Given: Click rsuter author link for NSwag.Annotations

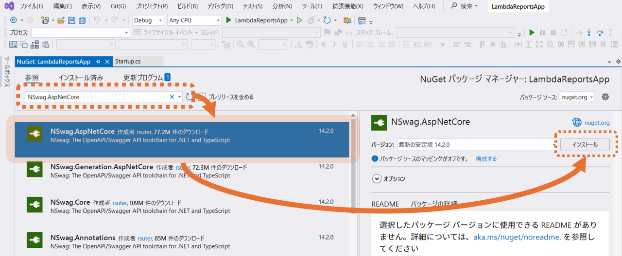Looking at the screenshot, I should pyautogui.click(x=145, y=238).
